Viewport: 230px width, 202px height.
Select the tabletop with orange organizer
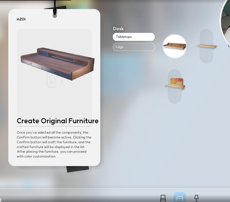point(175,84)
